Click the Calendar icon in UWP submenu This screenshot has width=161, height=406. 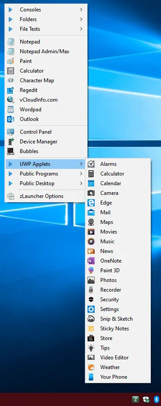point(91,183)
